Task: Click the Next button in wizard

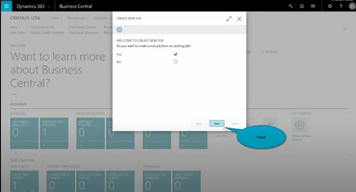Action: [217, 123]
